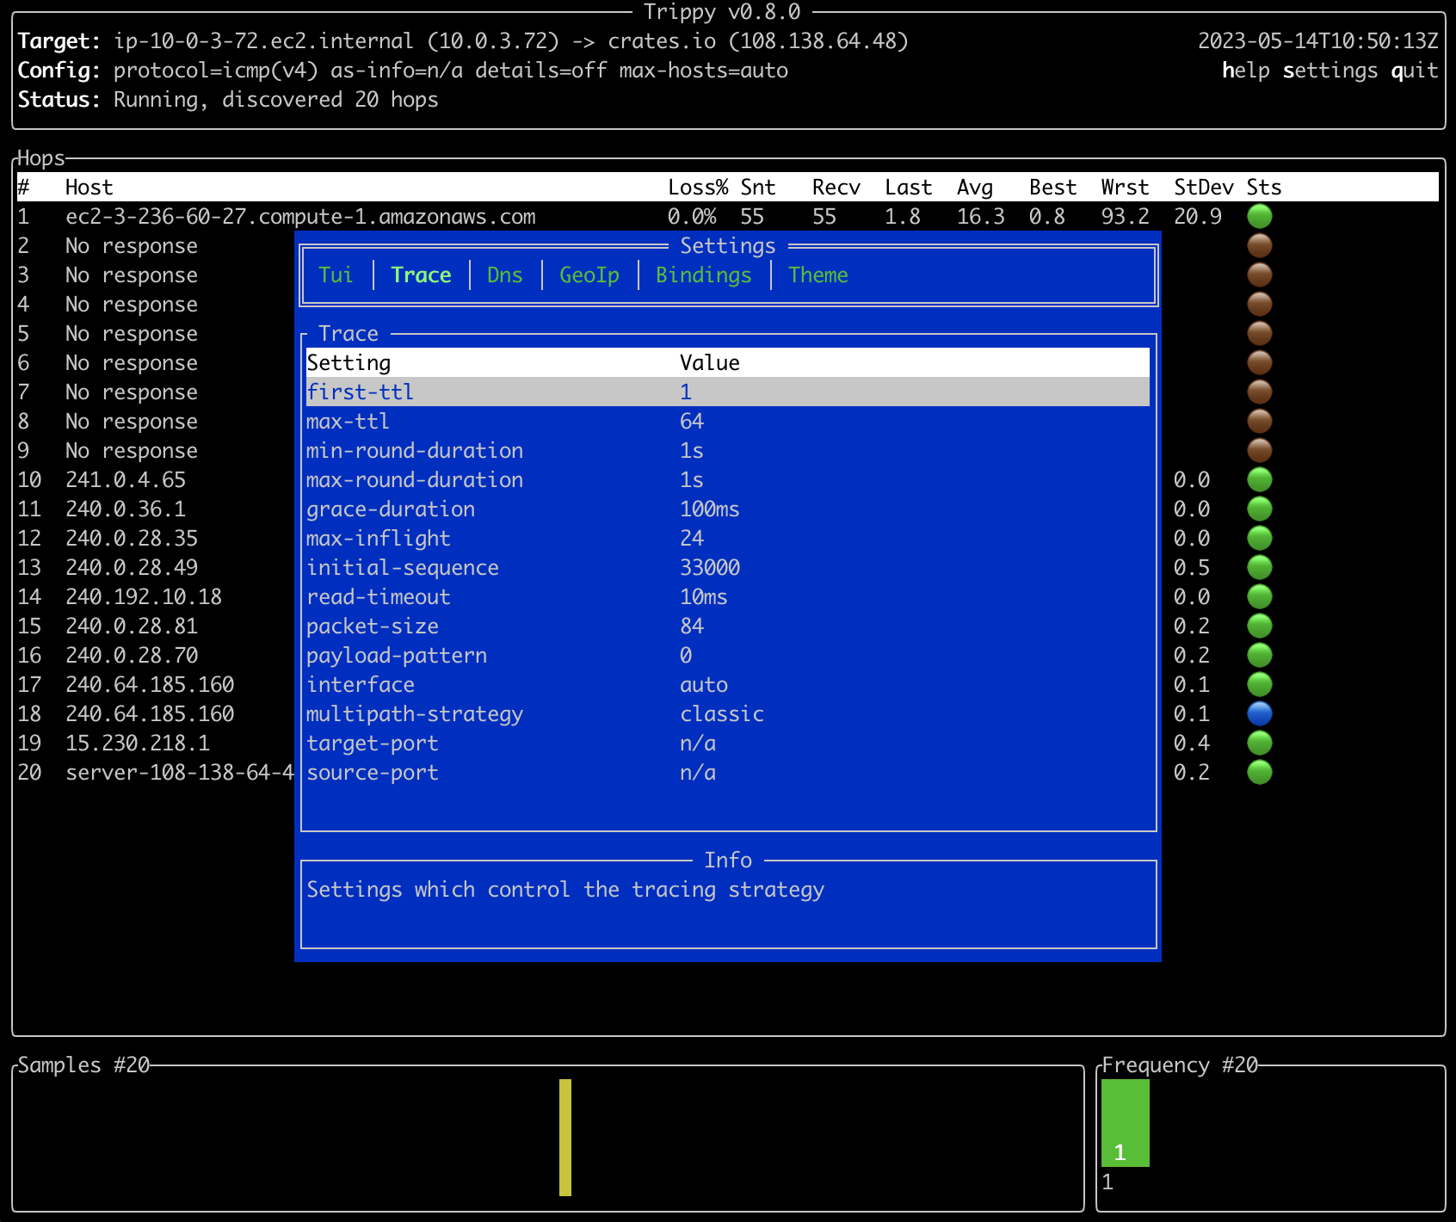
Task: Click the green status dot for hop 16
Action: tap(1260, 655)
